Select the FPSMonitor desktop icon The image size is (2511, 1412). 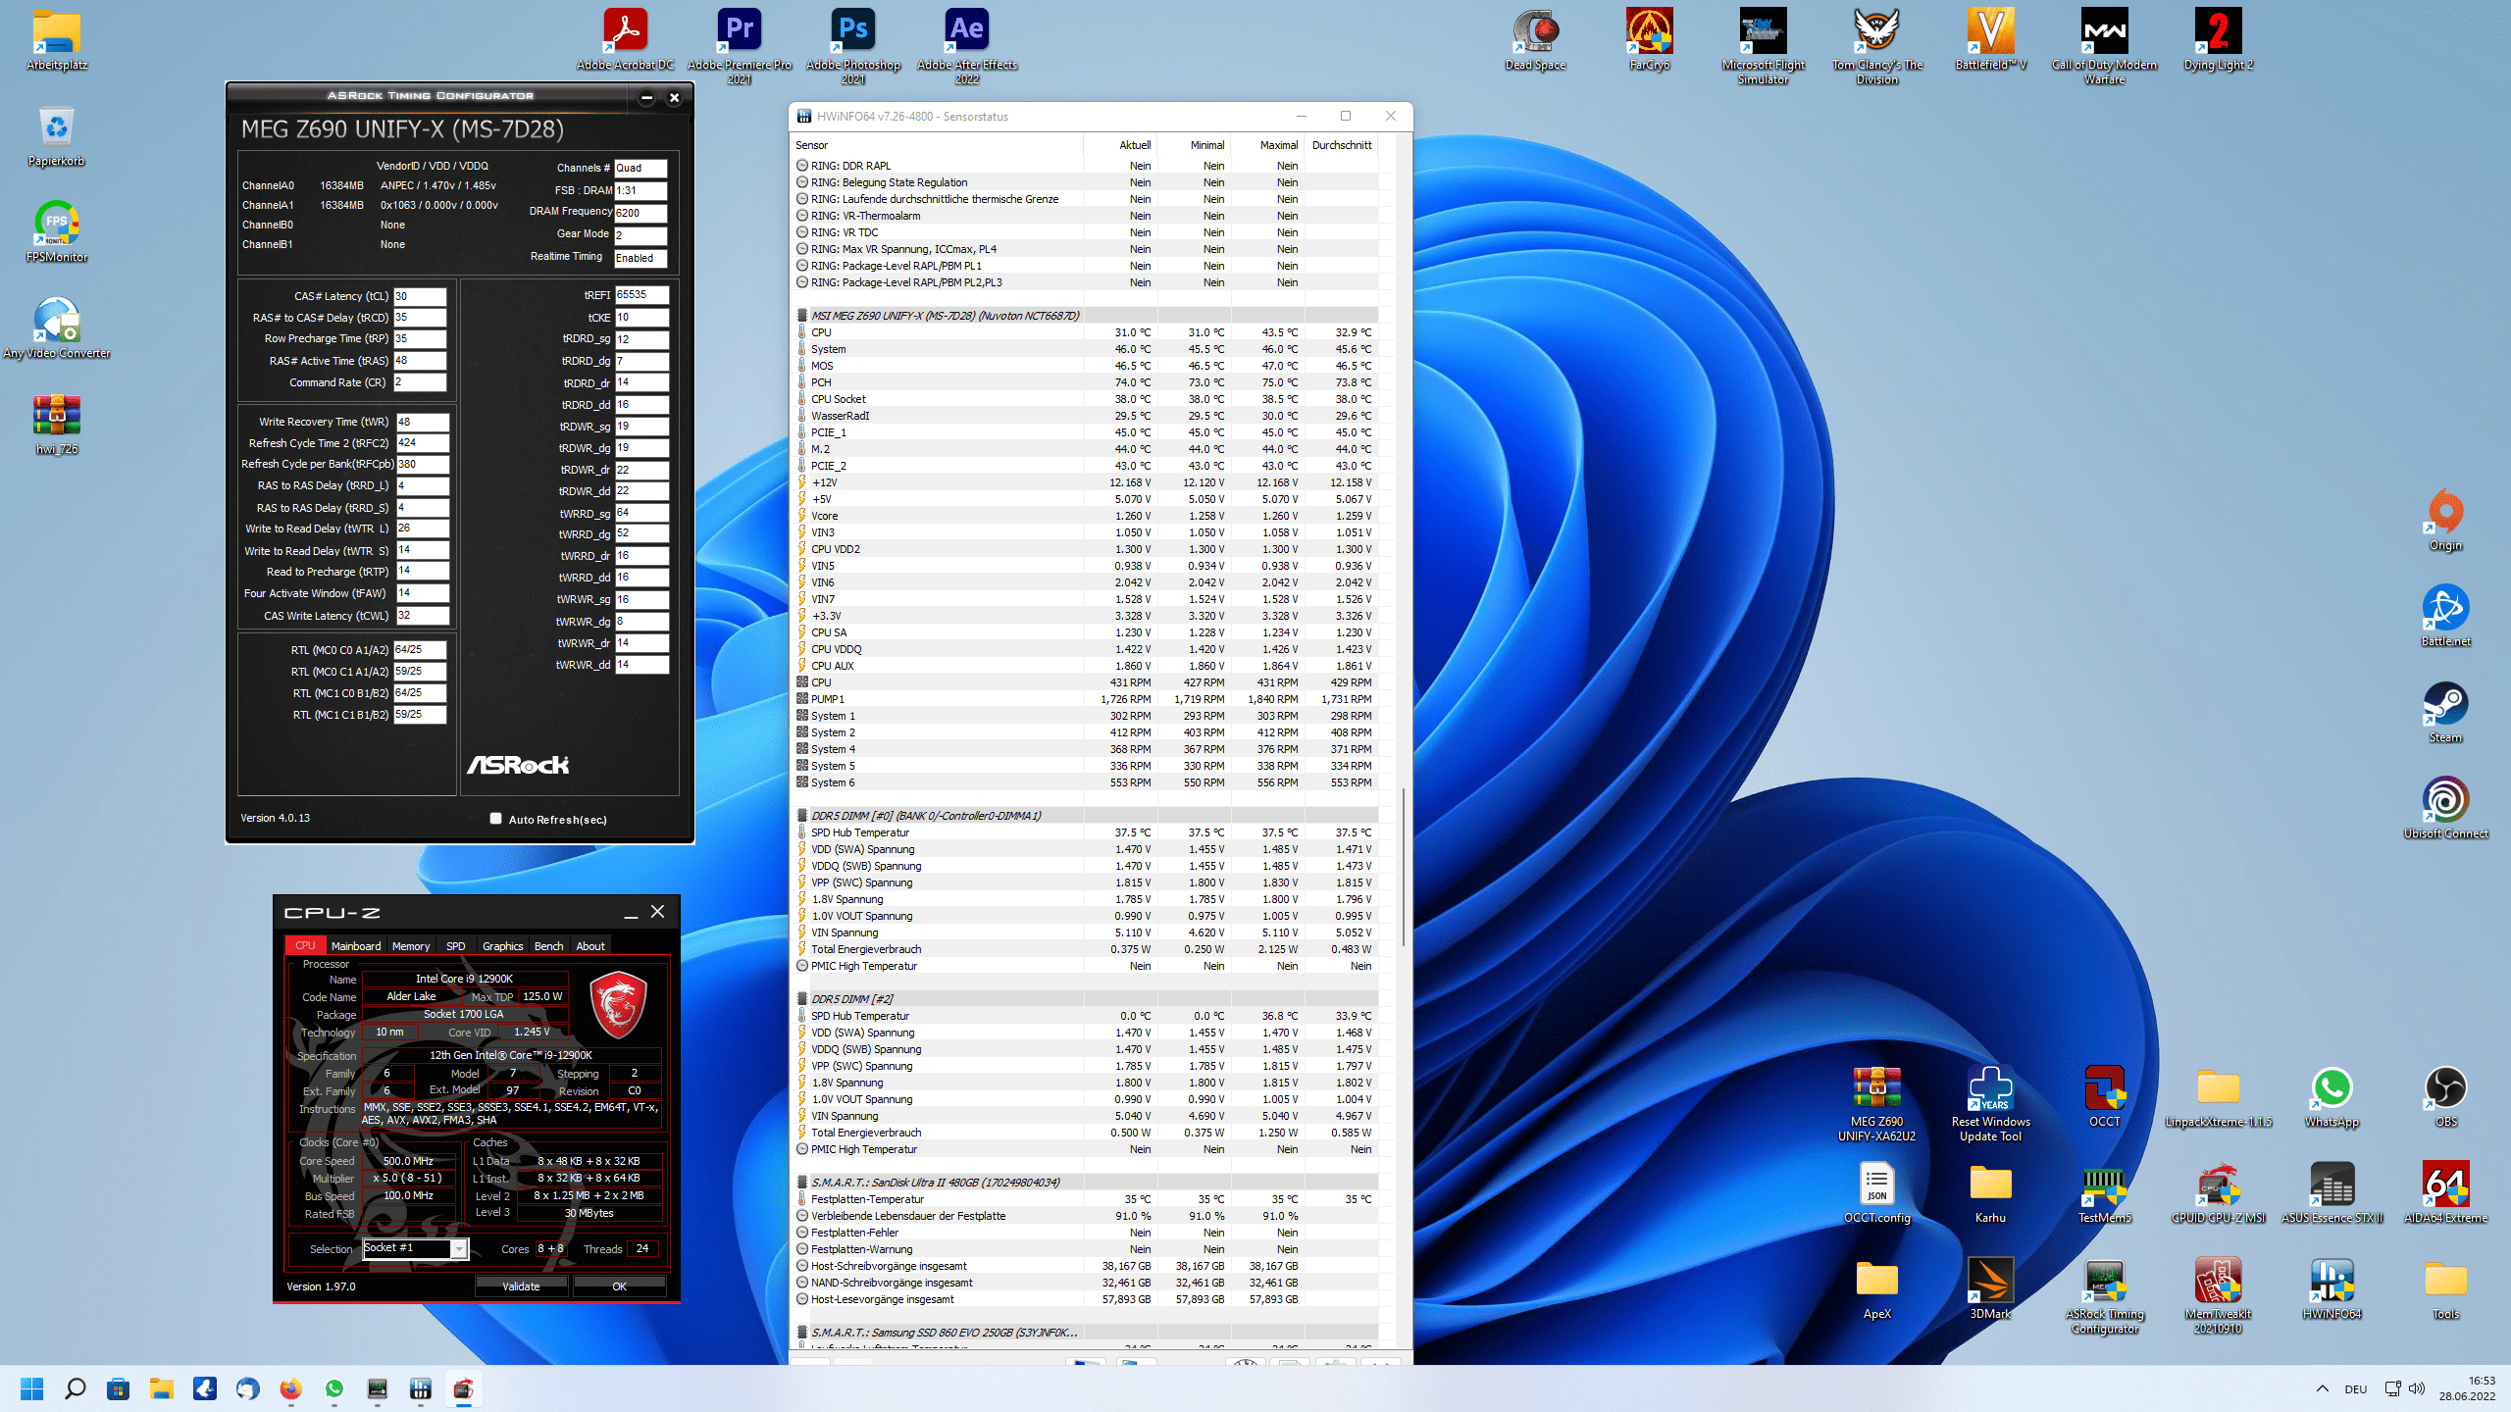(x=57, y=231)
